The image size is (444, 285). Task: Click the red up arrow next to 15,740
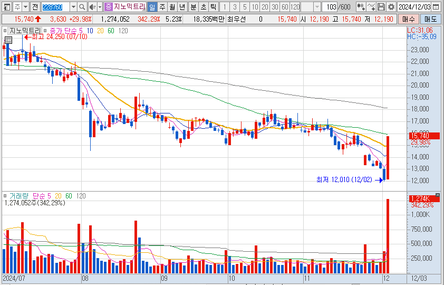(x=38, y=20)
